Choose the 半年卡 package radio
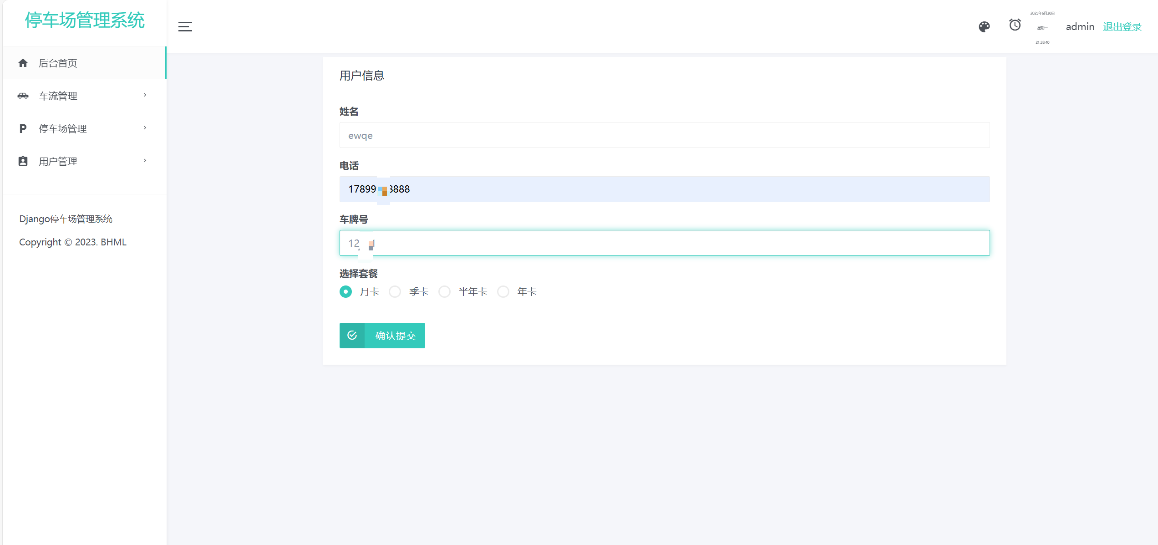This screenshot has height=545, width=1158. (x=444, y=292)
